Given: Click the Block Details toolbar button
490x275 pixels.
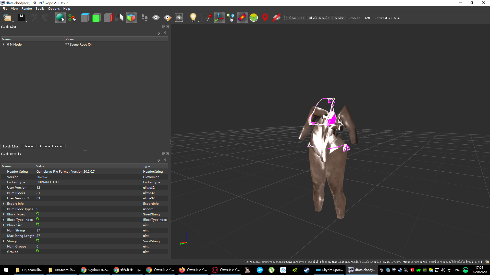Looking at the screenshot, I should (x=319, y=18).
